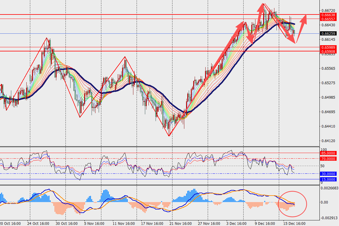
Task: Select the 85.0000 overbought level label
Action: coord(328,153)
